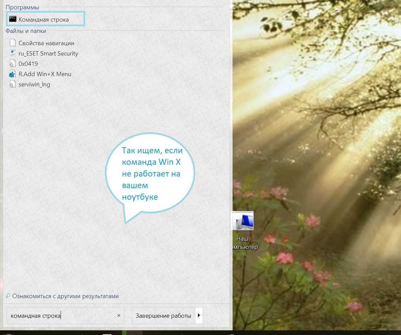Open Ознакомиться с другими результатами link
This screenshot has width=401, height=335.
tap(65, 296)
